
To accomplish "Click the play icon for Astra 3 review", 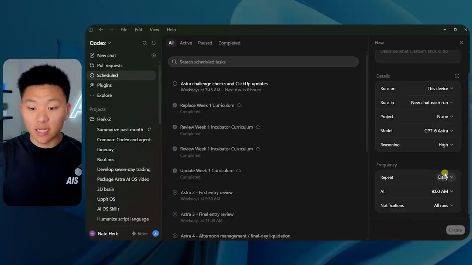I will click(x=175, y=214).
